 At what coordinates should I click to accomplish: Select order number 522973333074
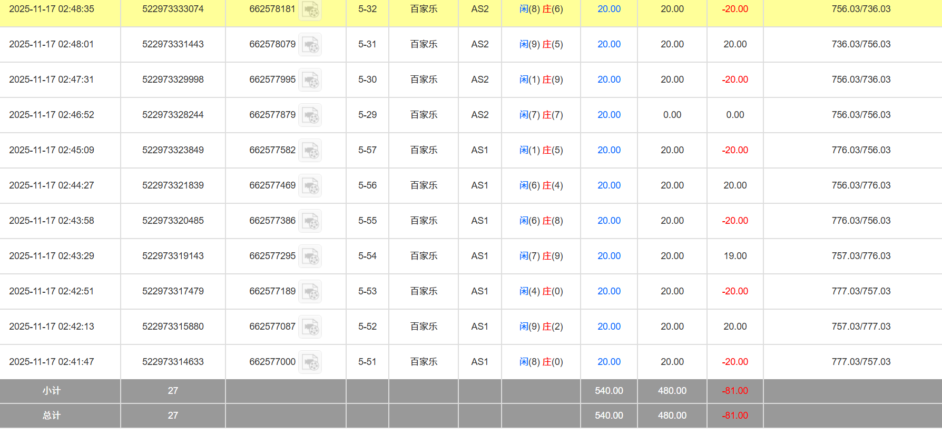pyautogui.click(x=173, y=9)
